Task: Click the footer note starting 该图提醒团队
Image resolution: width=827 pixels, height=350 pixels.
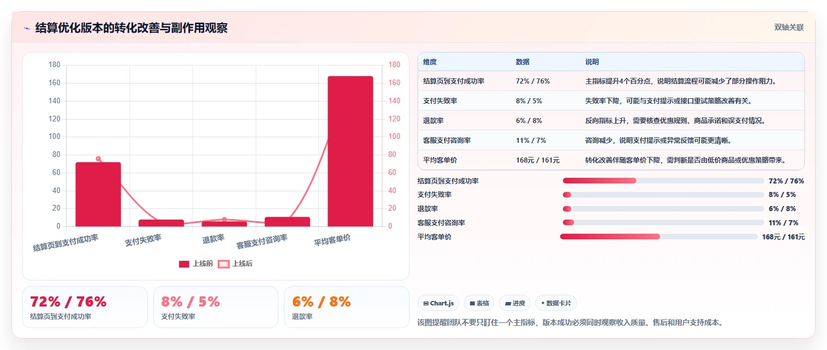Action: click(x=570, y=323)
